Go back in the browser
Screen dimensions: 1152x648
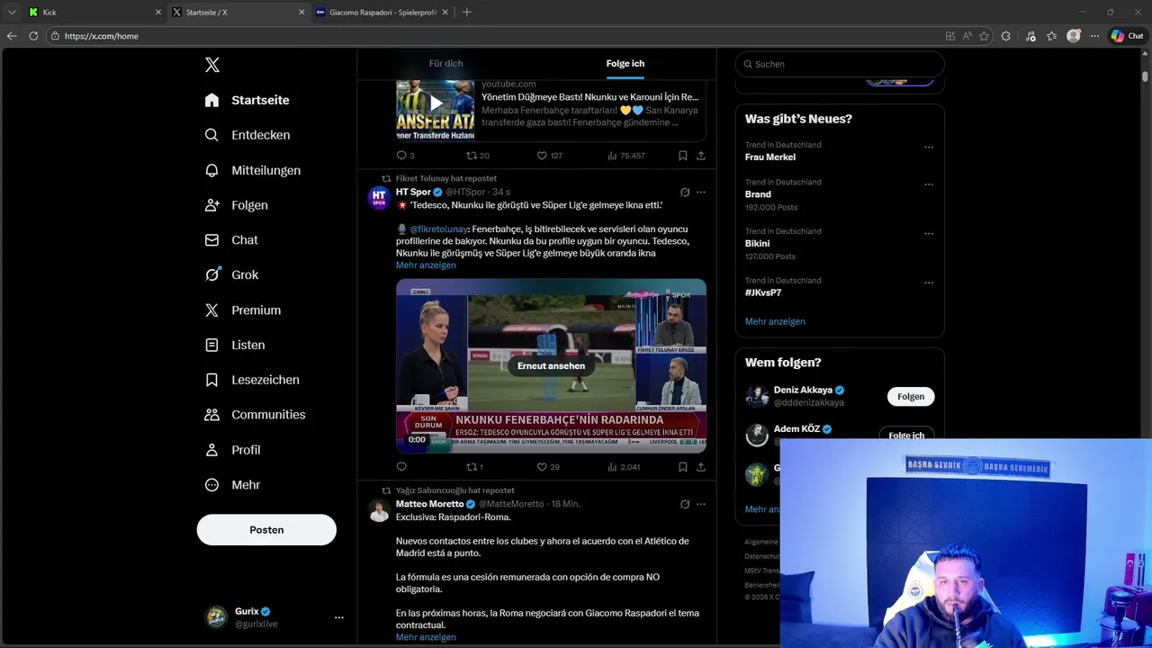point(12,36)
